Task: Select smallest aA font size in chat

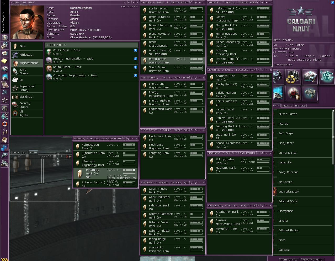Action: [x=41, y=157]
